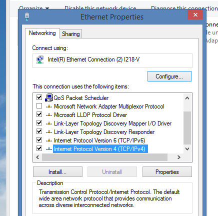218x216 pixels.
Task: Toggle Link-Layer Topology Discovery Mapper I/O Driver checkbox
Action: (x=39, y=123)
